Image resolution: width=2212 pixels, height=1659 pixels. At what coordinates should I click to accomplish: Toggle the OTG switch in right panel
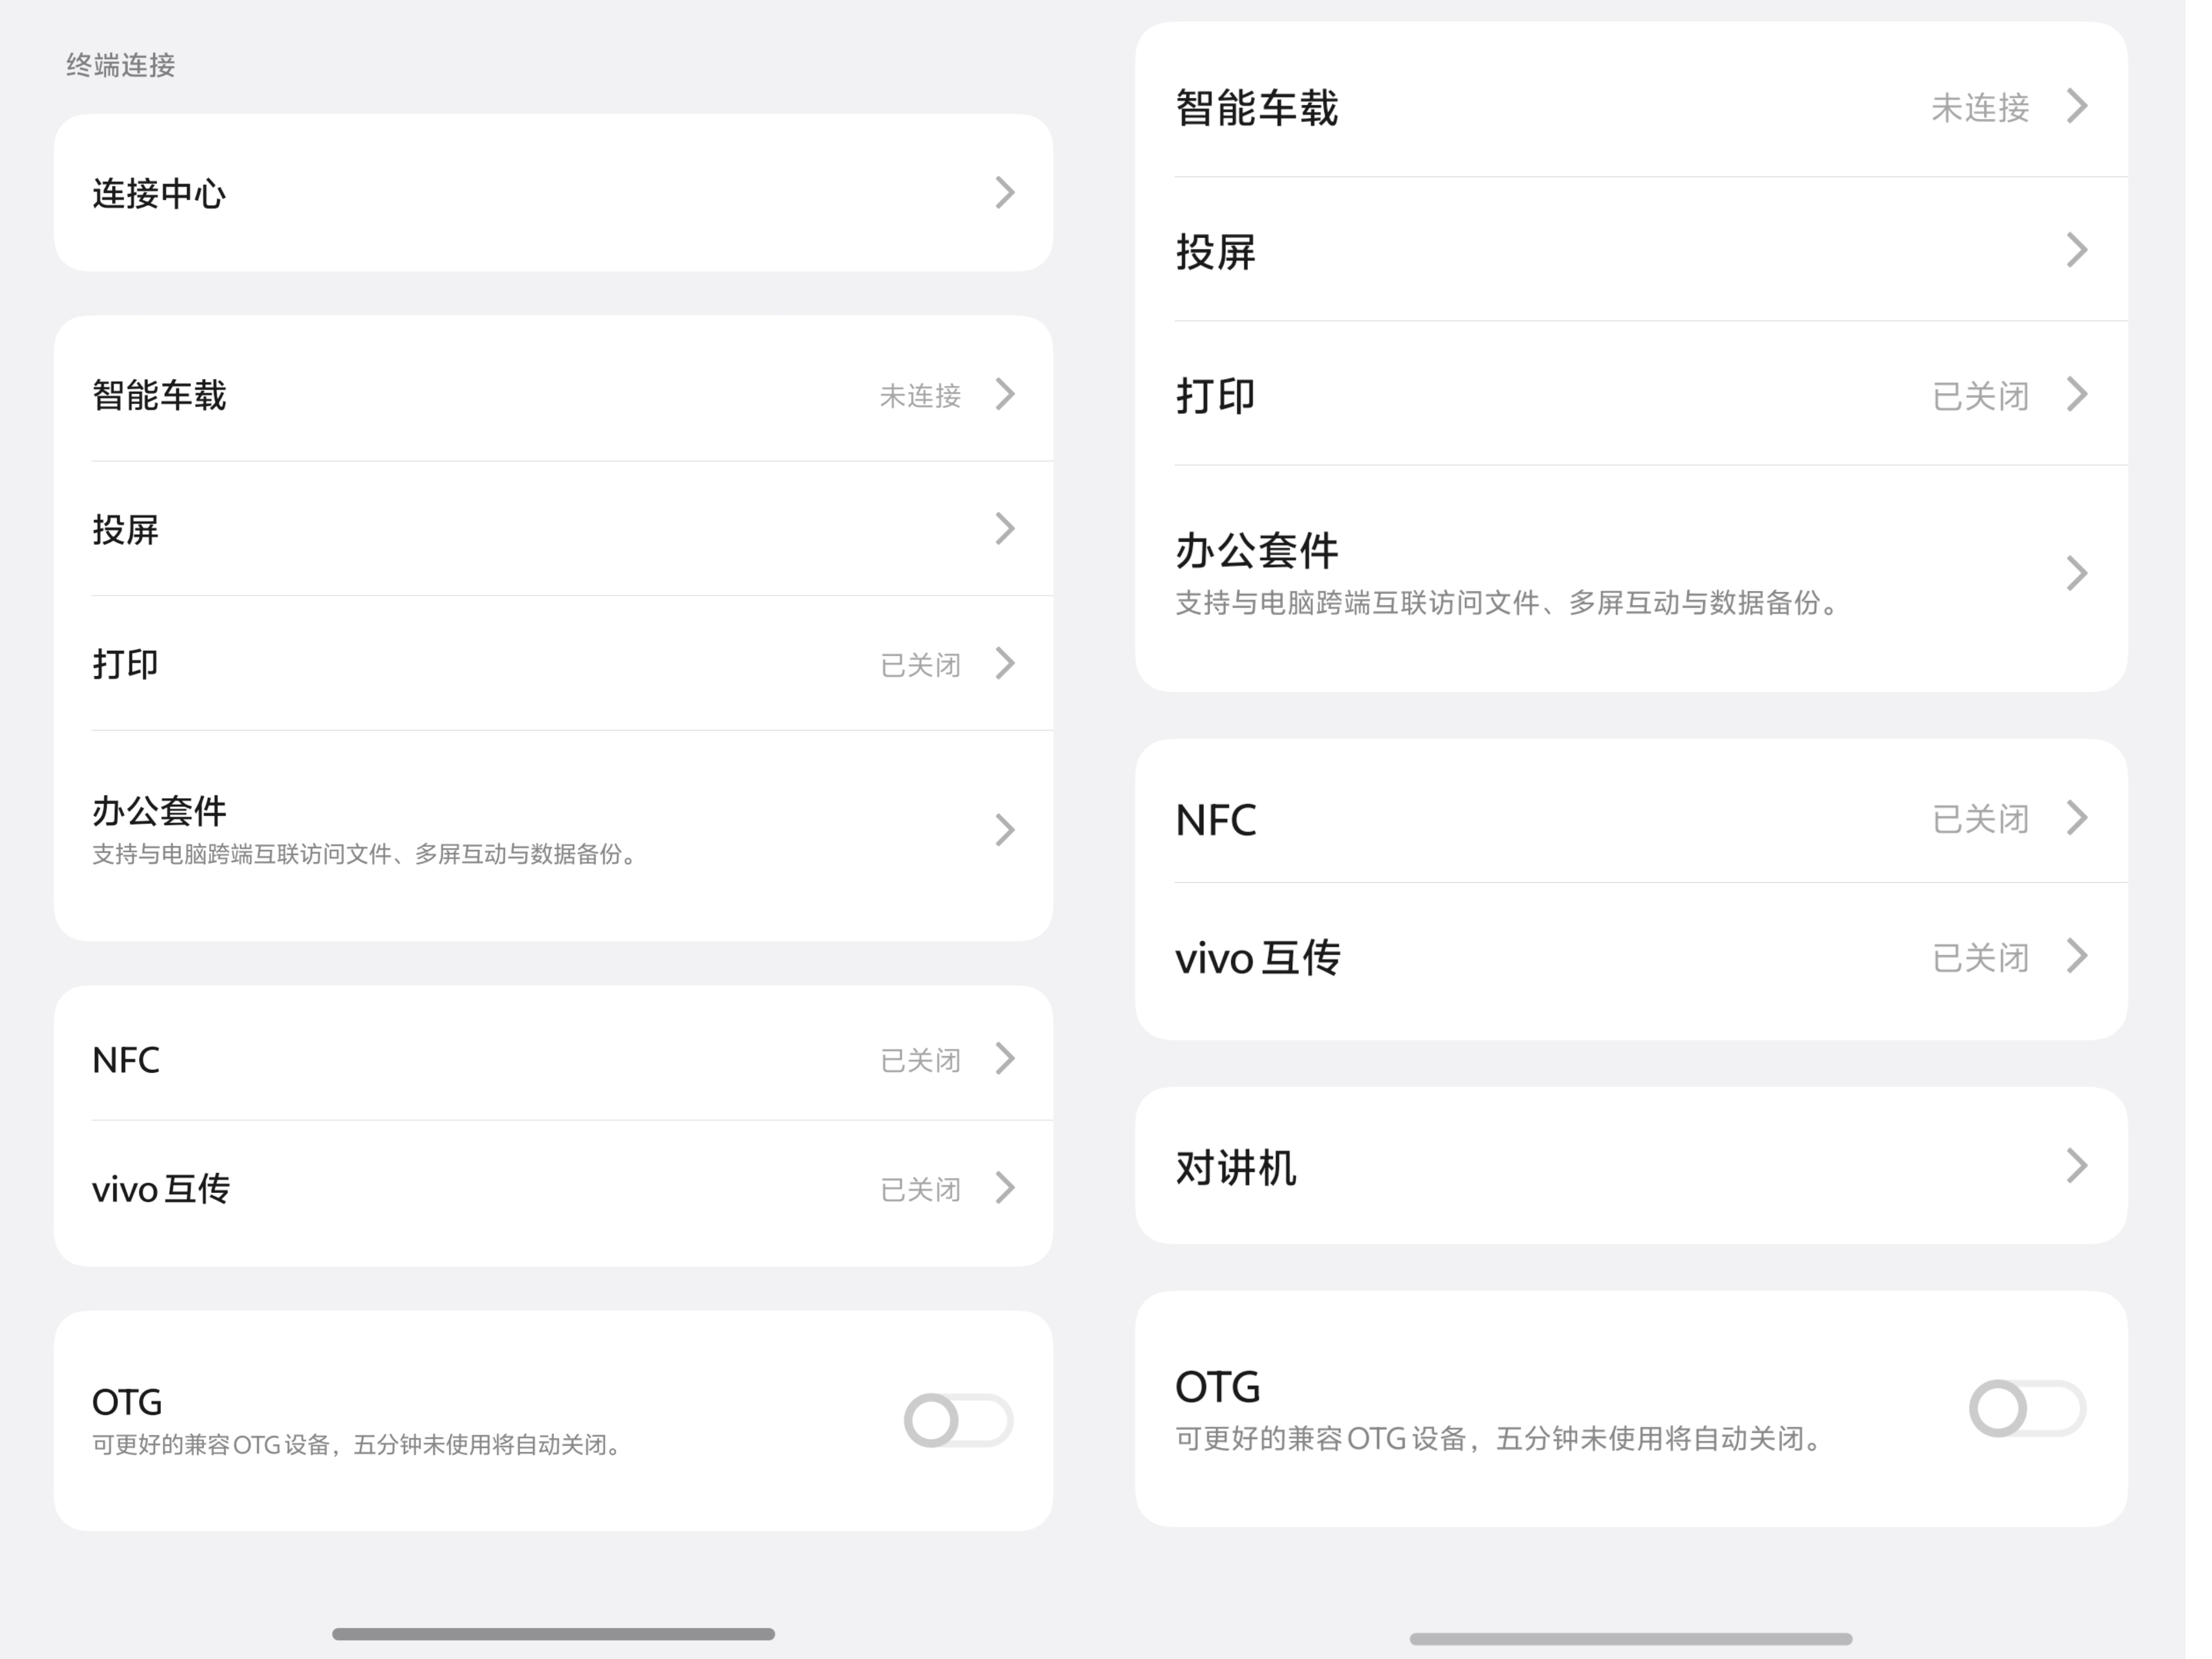click(2027, 1408)
